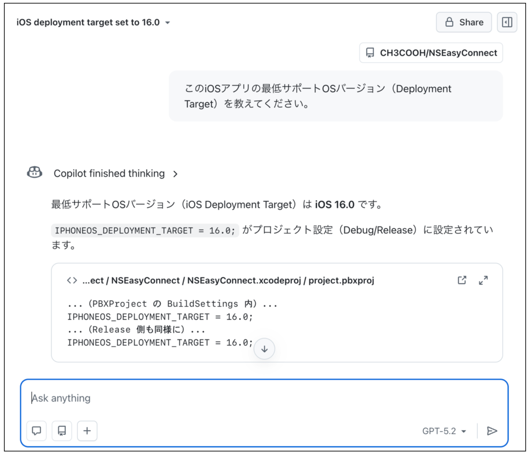Send the message with the paper plane icon
Screen dimensions: 530x455
pyautogui.click(x=492, y=431)
